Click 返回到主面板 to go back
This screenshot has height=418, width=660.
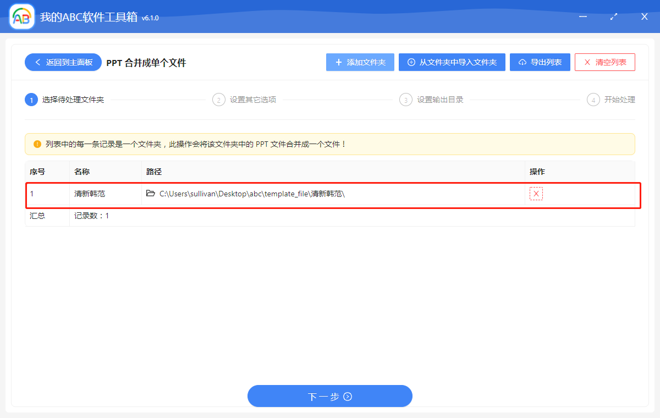pos(63,62)
